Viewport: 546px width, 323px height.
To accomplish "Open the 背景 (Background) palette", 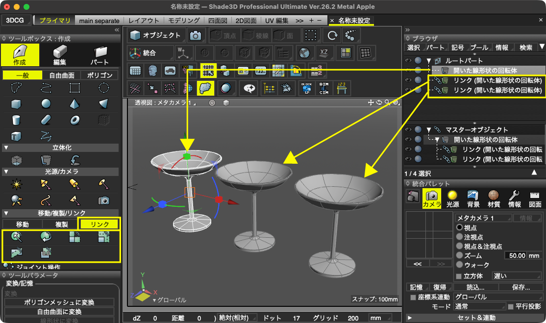I will pyautogui.click(x=473, y=199).
